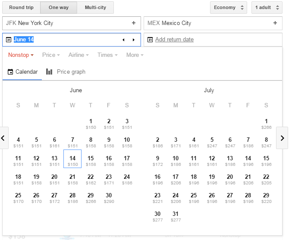292x240 pixels.
Task: Pick June 30 priced at $290
Action: (109, 198)
